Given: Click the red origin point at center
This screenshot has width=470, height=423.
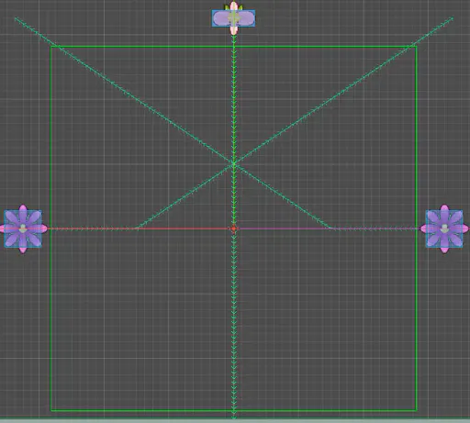Looking at the screenshot, I should point(234,228).
